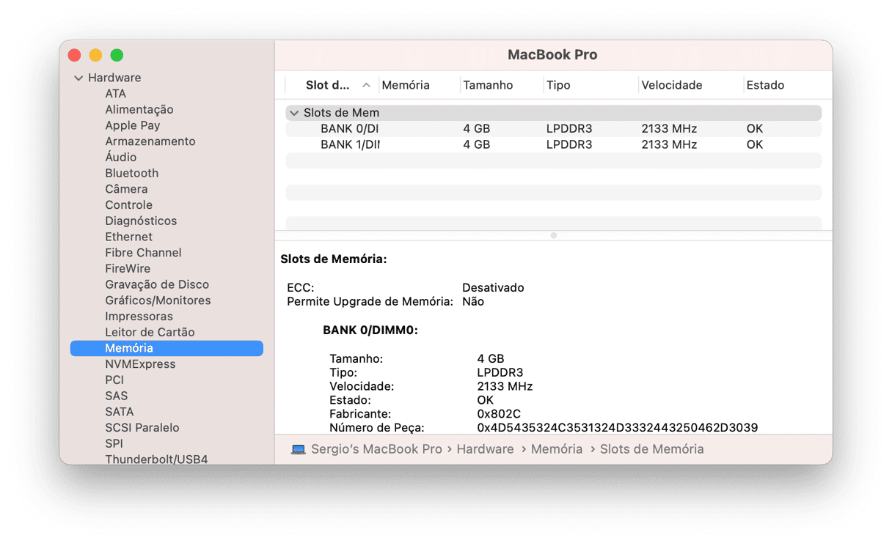
Task: Open NVMExpress entry
Action: click(x=140, y=364)
